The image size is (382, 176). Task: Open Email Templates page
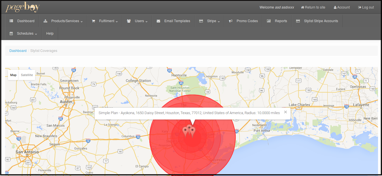point(173,21)
